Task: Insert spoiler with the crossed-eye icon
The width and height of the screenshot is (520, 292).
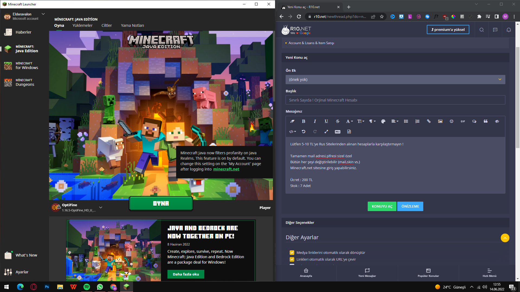Action: pyautogui.click(x=497, y=121)
